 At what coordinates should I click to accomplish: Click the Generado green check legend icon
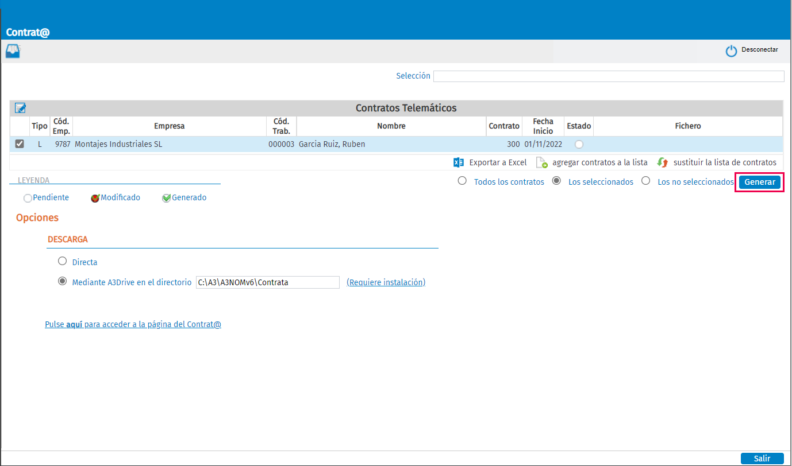coord(167,198)
